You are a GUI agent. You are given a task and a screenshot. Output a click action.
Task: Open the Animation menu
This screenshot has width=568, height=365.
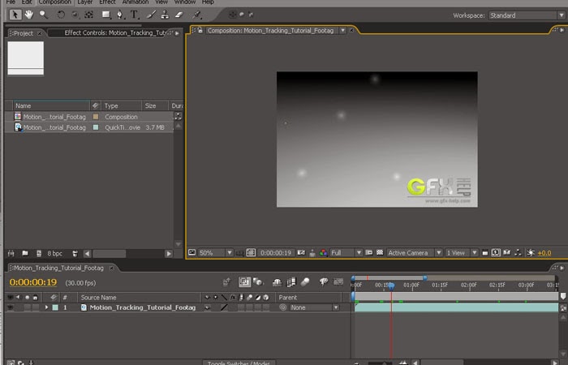136,2
